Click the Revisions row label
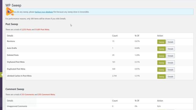 (x=11, y=41)
